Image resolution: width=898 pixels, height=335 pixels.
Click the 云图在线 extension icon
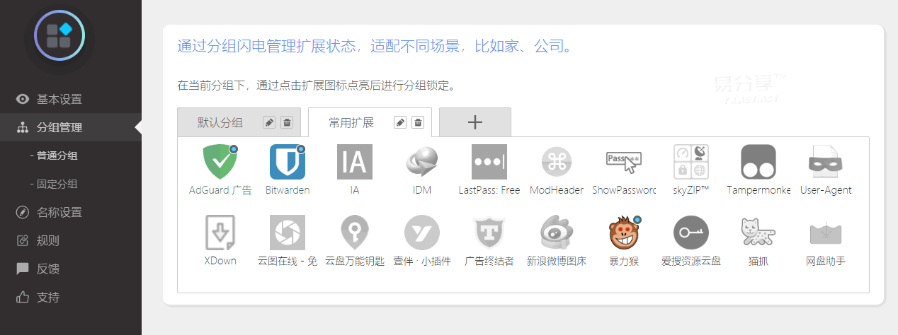pyautogui.click(x=288, y=233)
